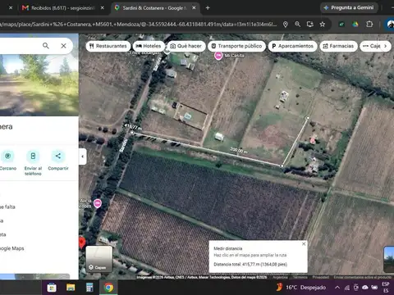Click the red location marker pin

[x=81, y=243]
